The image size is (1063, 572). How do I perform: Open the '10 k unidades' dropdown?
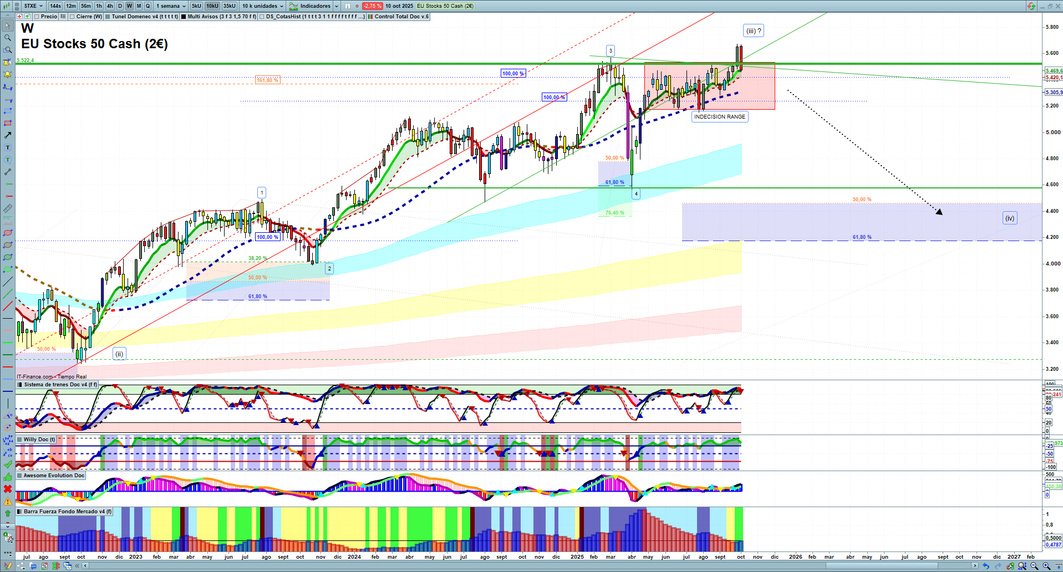tap(263, 6)
